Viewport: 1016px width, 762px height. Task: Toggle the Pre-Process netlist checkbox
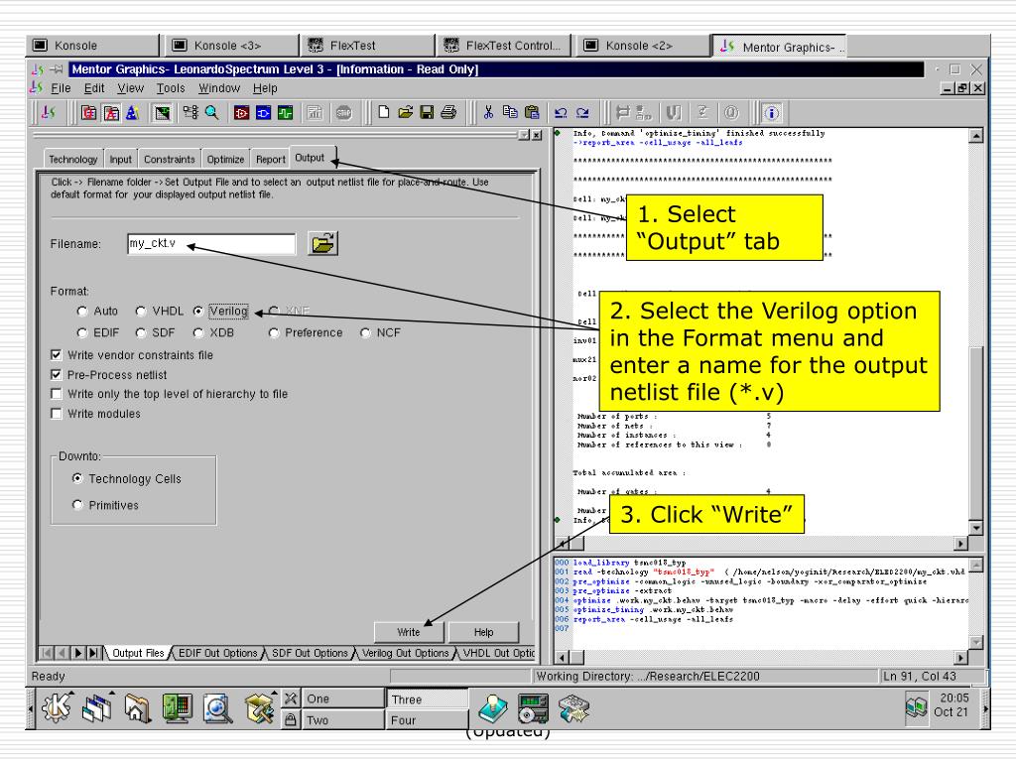(x=57, y=374)
